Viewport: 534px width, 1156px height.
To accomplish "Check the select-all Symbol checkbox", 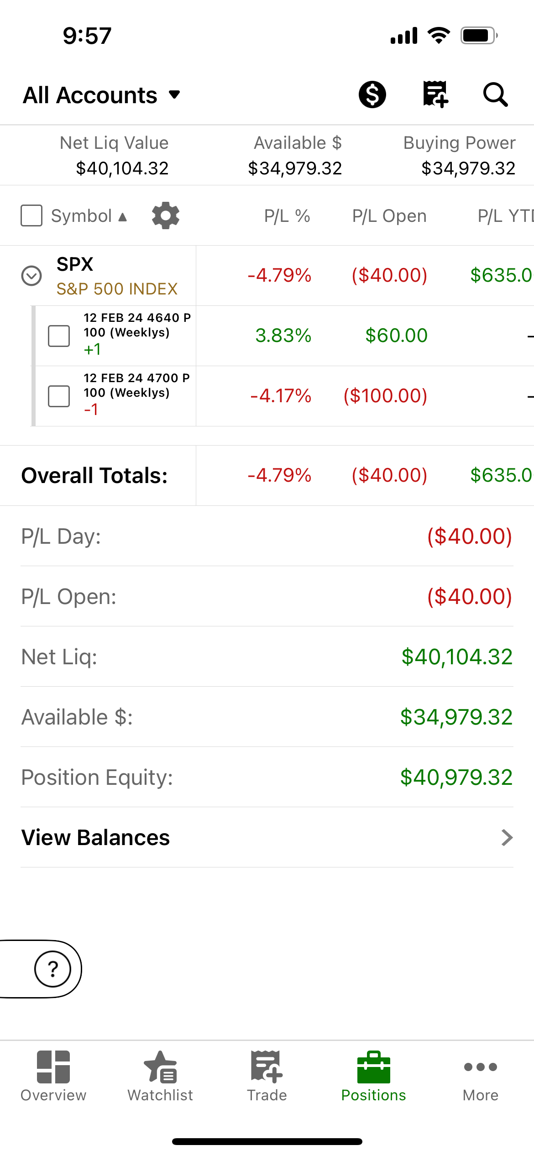I will click(x=31, y=215).
